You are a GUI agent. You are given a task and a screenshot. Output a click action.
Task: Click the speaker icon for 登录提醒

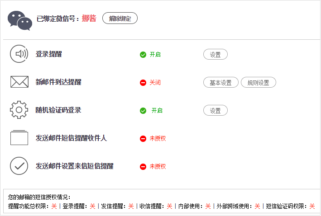pos(19,54)
